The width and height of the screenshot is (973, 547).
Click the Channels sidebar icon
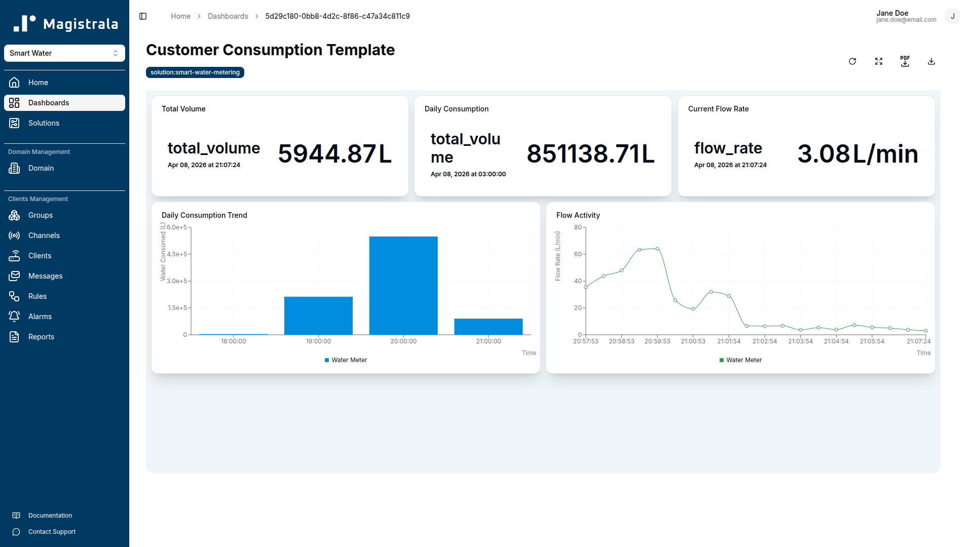(x=14, y=236)
